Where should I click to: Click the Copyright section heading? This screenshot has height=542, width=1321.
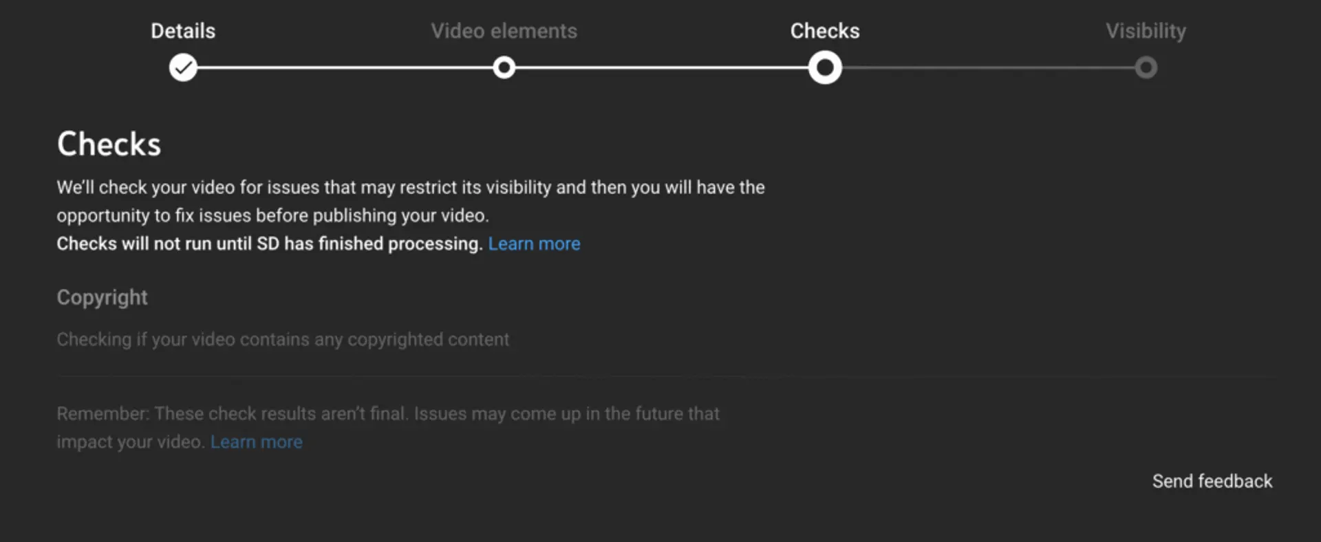(102, 298)
